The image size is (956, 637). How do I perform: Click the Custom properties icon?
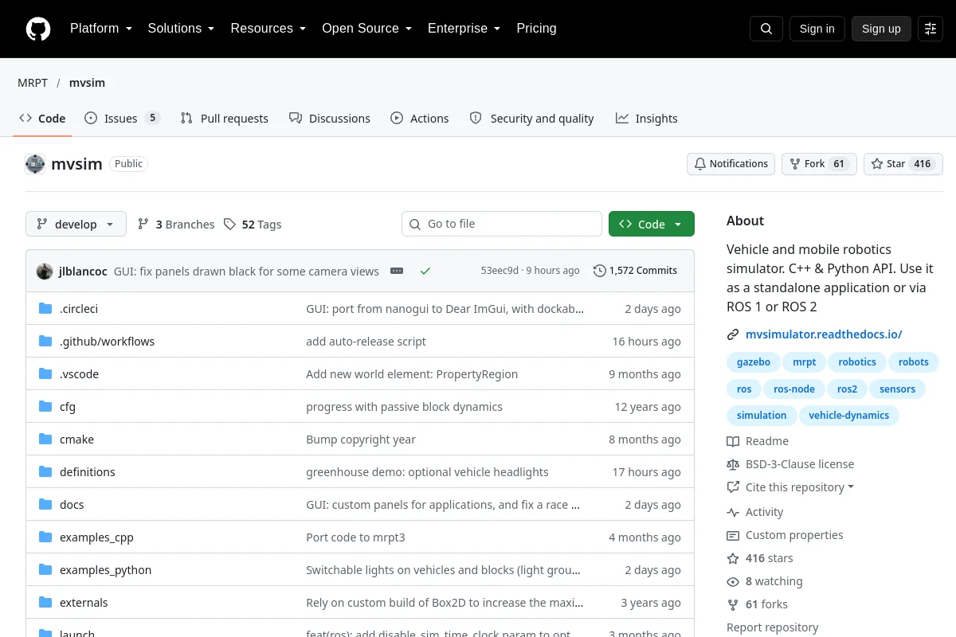coord(733,535)
